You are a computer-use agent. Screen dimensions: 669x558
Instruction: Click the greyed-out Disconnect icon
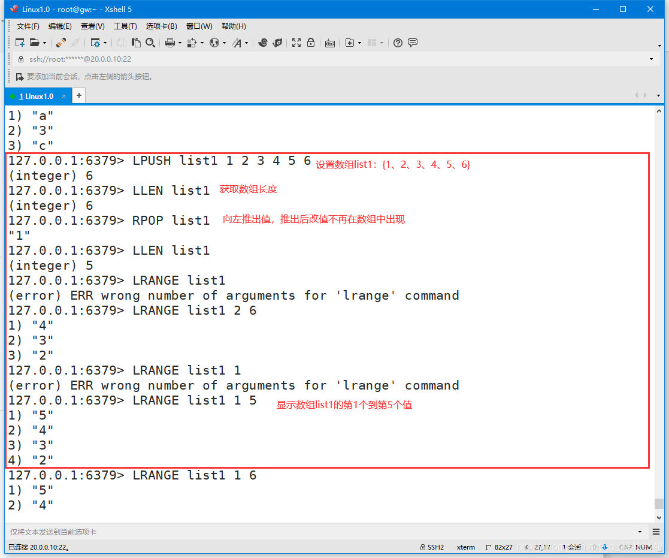(75, 43)
